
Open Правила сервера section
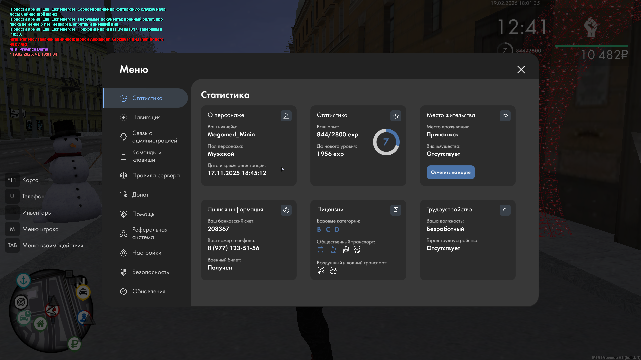(156, 175)
